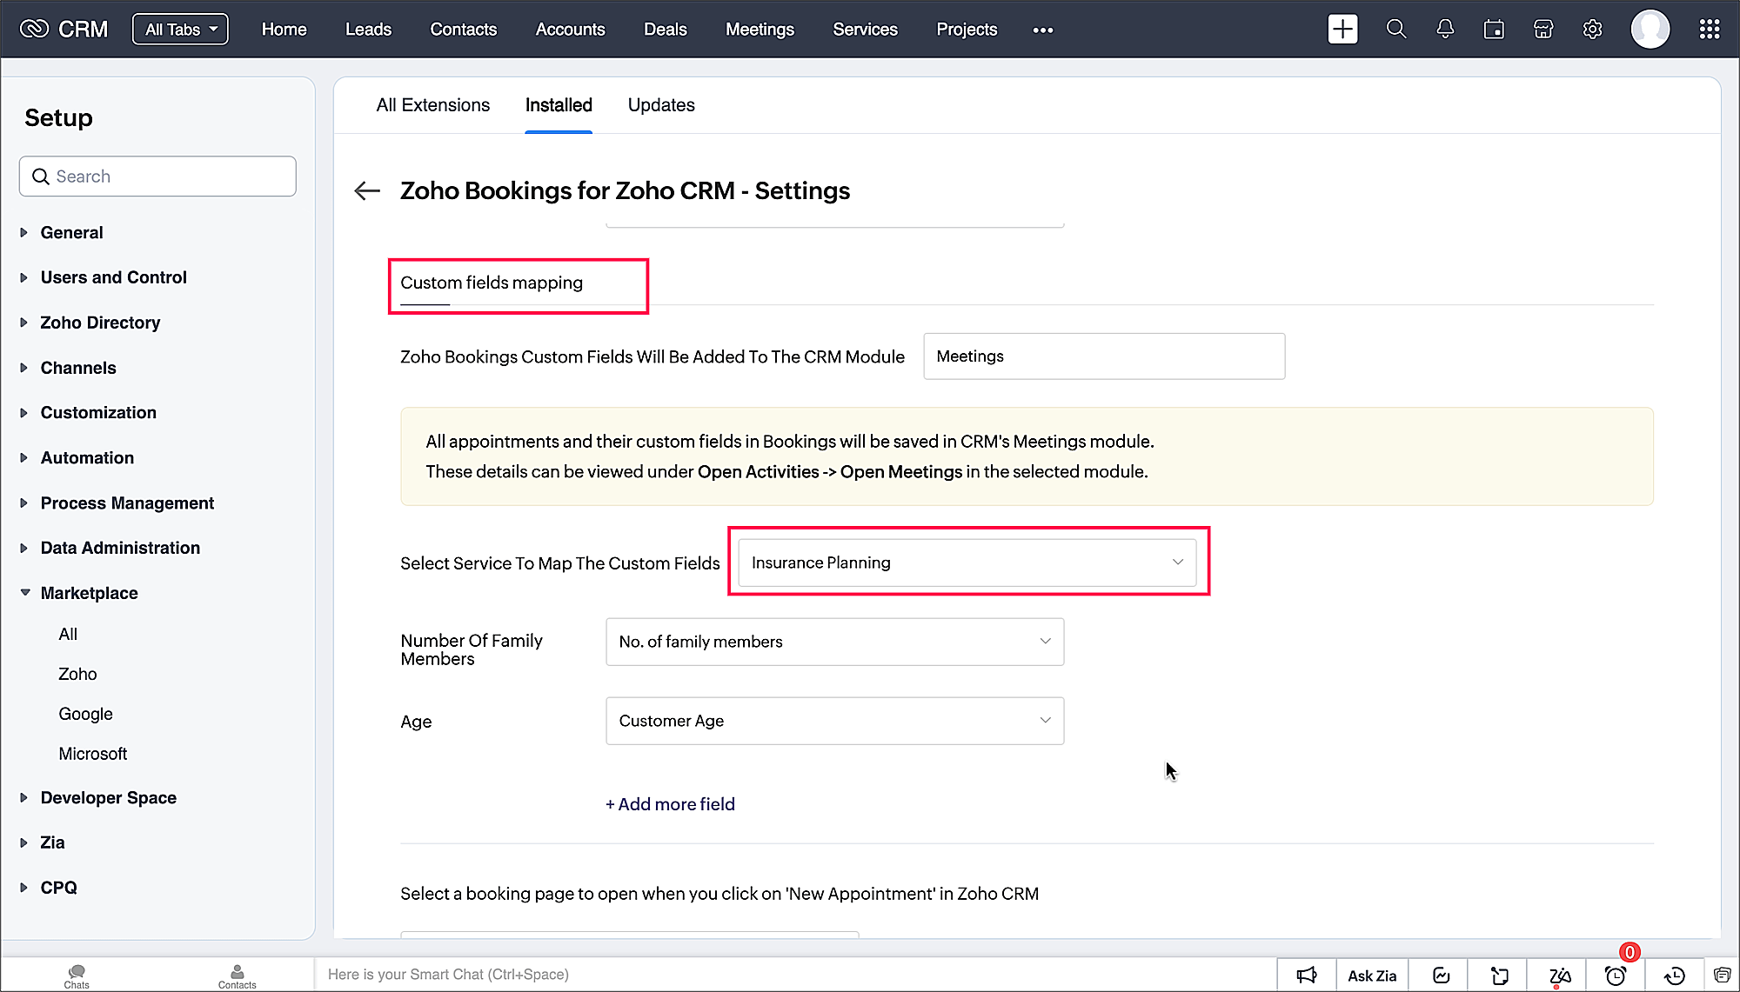This screenshot has width=1740, height=992.
Task: Open the notifications bell icon
Action: click(1445, 30)
